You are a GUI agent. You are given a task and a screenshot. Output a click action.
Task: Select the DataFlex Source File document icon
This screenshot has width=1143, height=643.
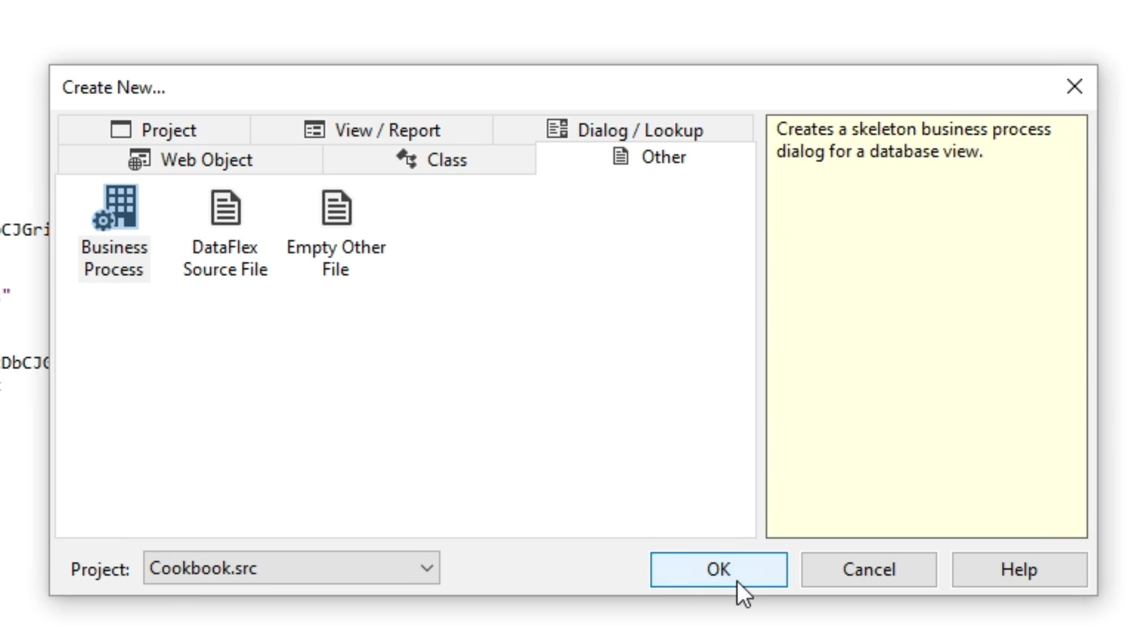[x=226, y=207]
